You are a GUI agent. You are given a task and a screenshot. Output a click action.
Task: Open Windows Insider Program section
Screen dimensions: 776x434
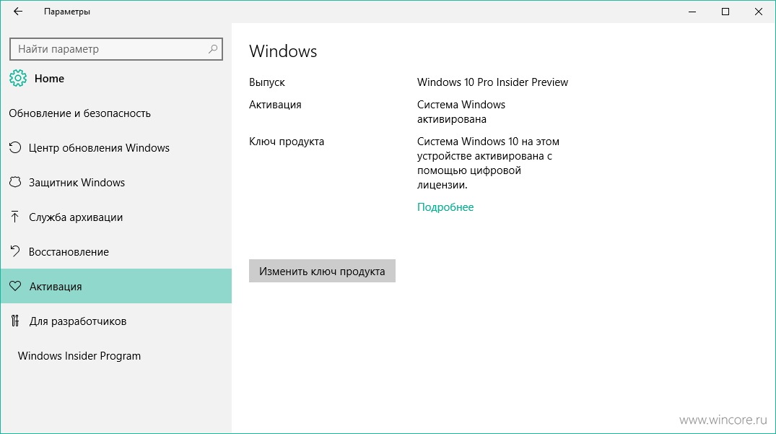[x=116, y=355]
